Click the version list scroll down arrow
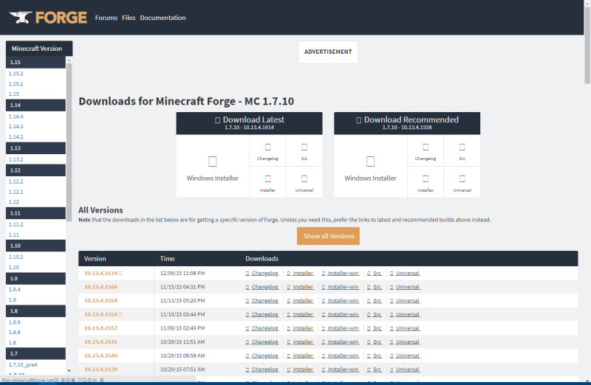 69,371
